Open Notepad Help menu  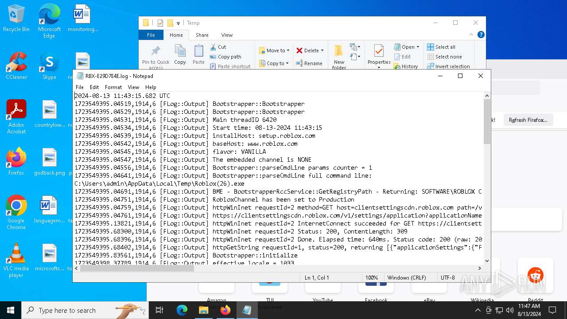coord(151,87)
